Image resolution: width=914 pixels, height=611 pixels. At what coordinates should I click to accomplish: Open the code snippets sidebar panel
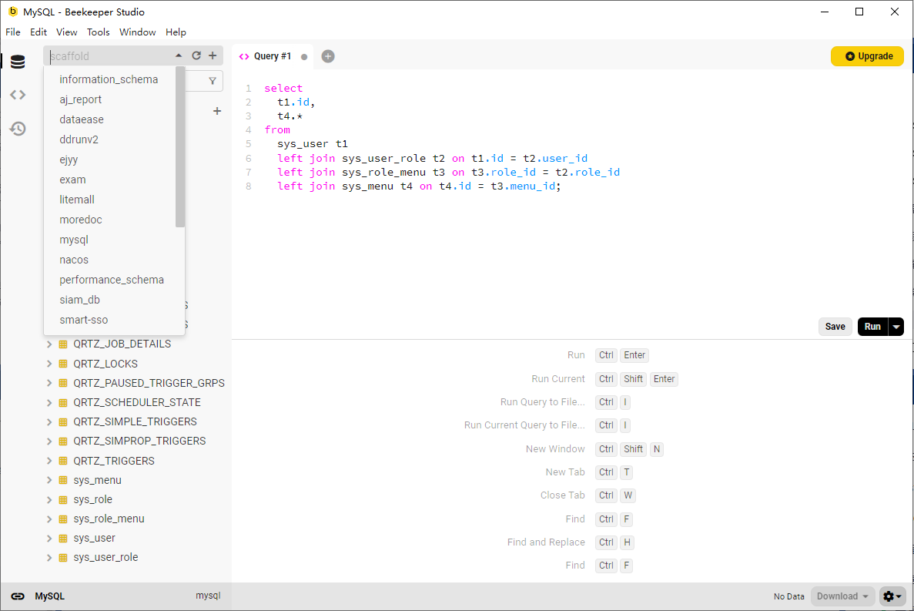pyautogui.click(x=17, y=95)
